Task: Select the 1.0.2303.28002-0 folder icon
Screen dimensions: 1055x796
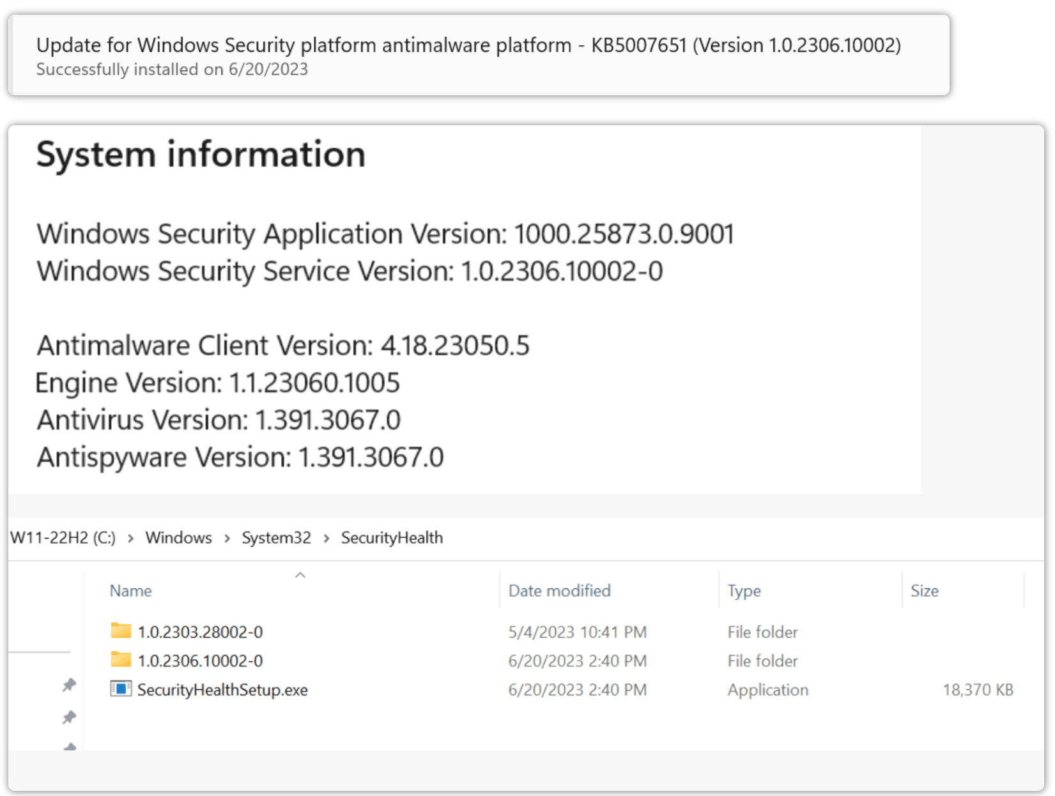Action: point(121,631)
